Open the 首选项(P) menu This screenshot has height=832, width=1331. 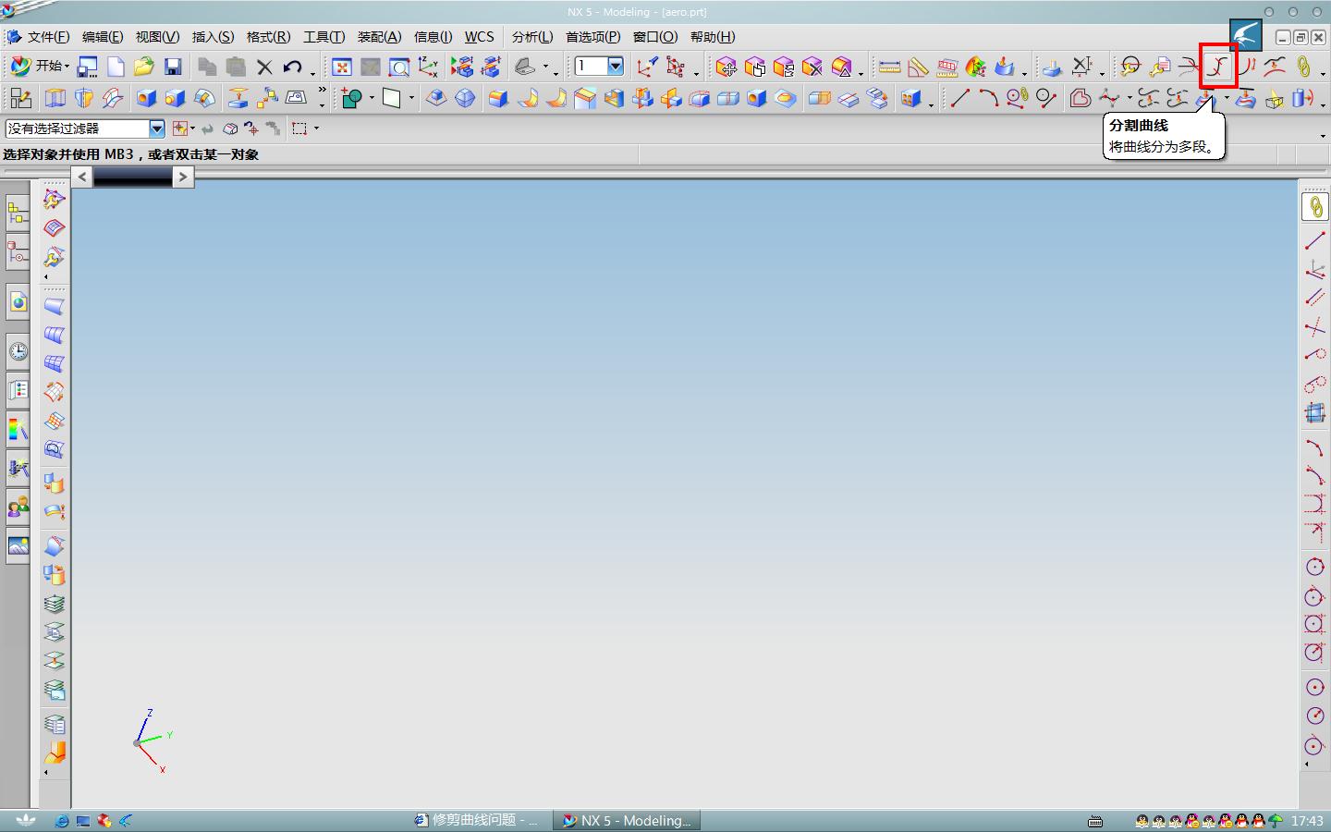pyautogui.click(x=592, y=37)
